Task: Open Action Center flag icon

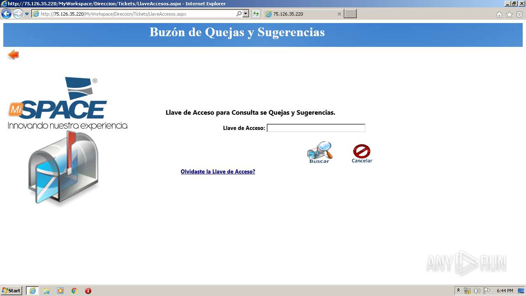Action: [487, 291]
